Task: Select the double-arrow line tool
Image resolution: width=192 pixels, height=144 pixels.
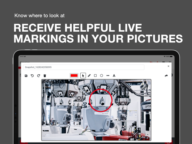Action: 108,75
